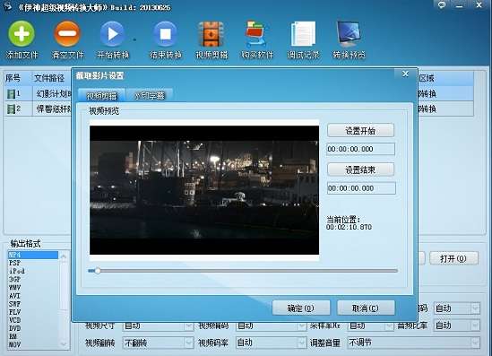Click the 设置结束 button

point(360,169)
